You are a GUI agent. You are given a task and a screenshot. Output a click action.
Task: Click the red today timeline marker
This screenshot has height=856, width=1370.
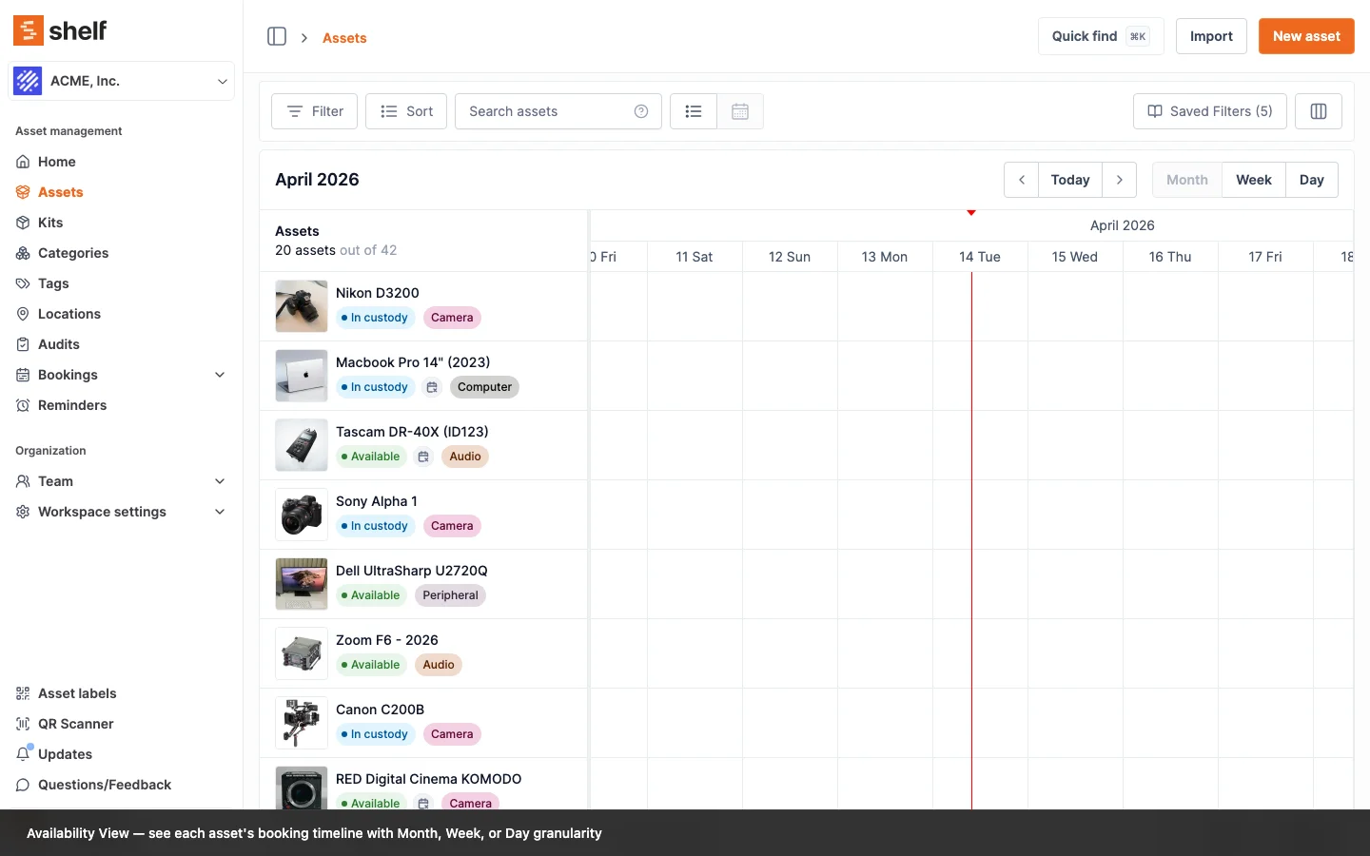[971, 213]
